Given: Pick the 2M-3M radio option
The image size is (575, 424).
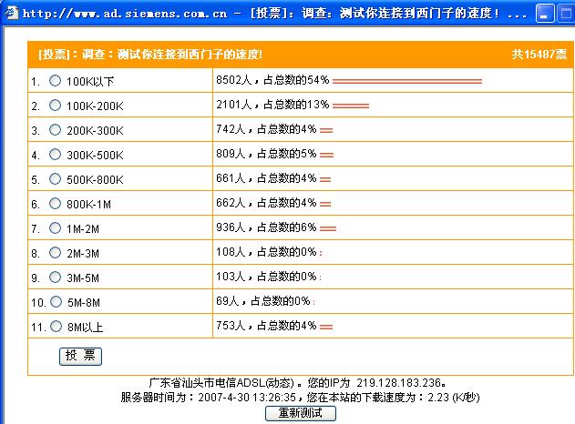Looking at the screenshot, I should tap(55, 252).
